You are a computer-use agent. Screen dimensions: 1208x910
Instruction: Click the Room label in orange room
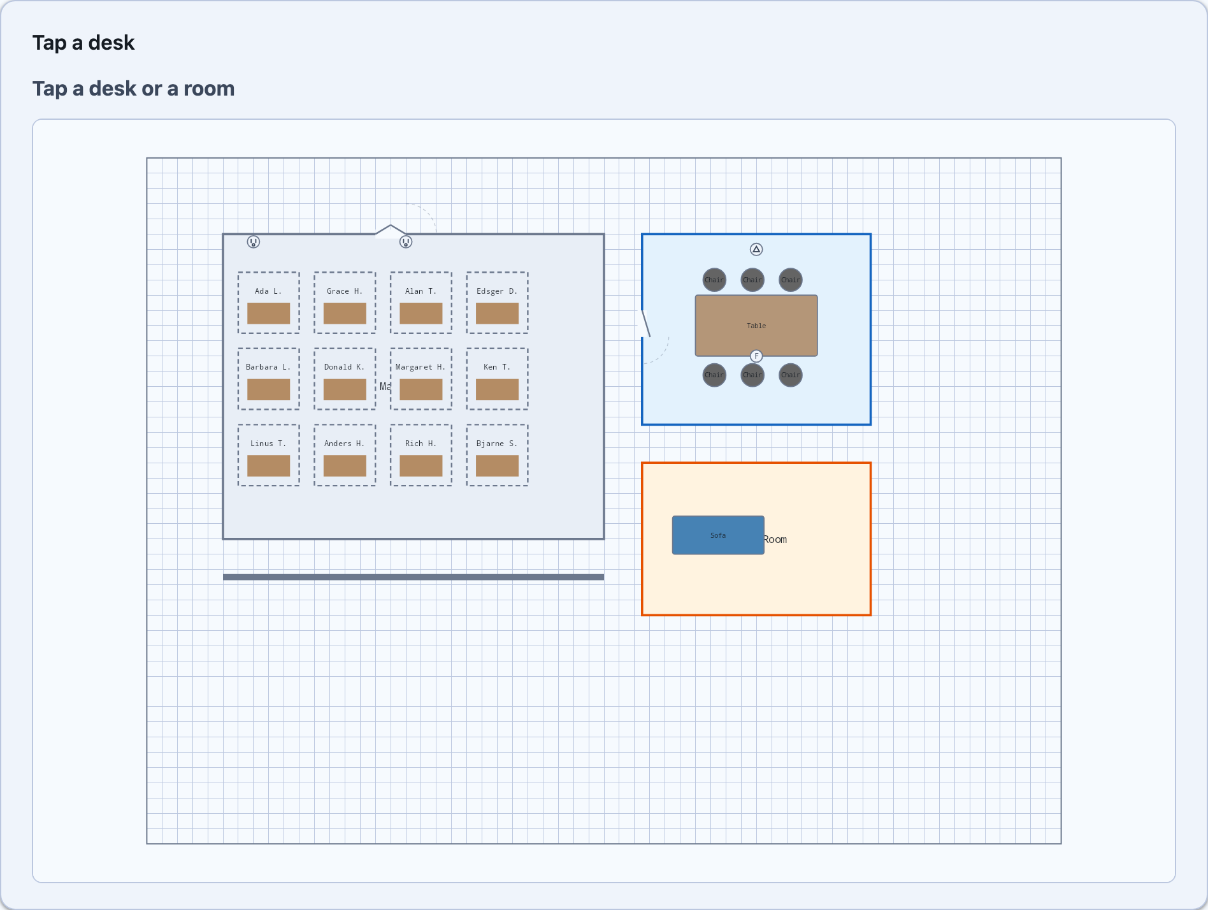(x=775, y=539)
